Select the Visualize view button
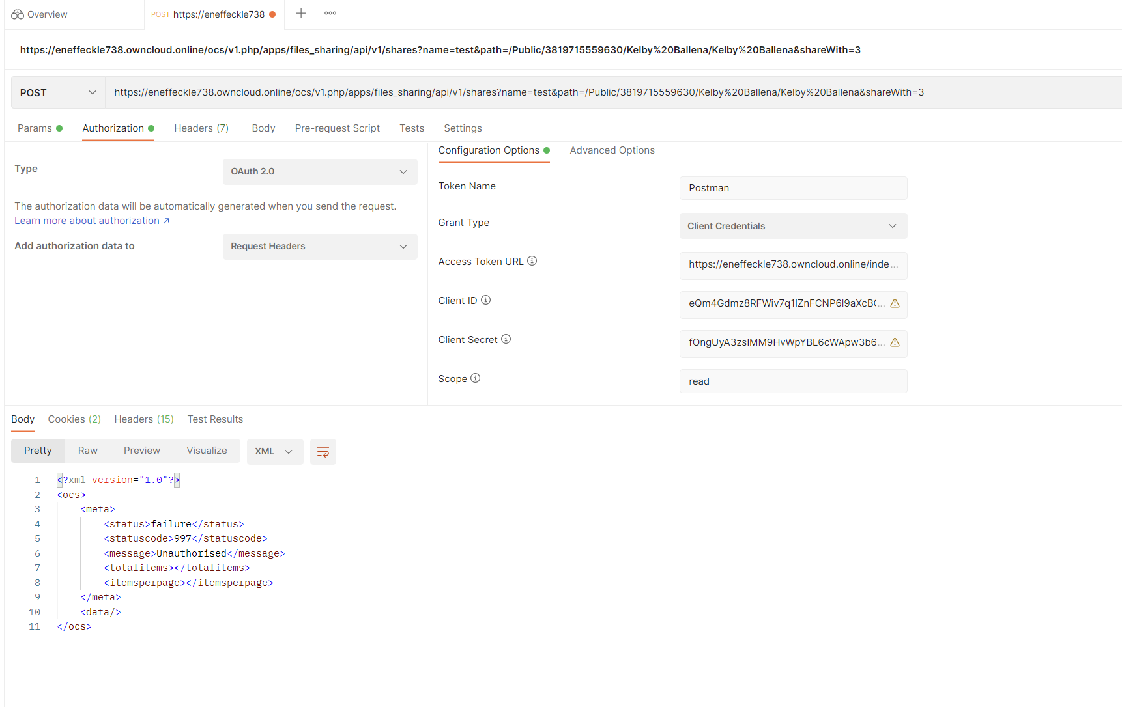 click(x=207, y=451)
